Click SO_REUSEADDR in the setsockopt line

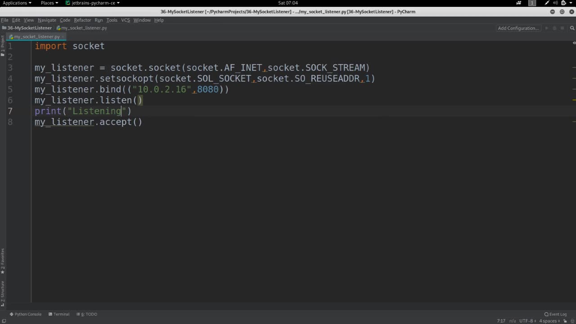coord(327,78)
